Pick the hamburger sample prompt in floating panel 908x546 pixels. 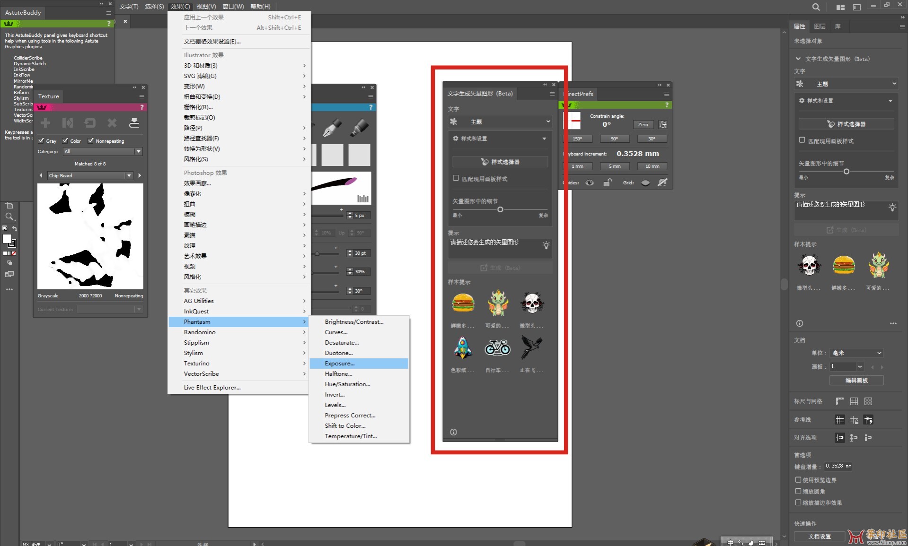463,303
